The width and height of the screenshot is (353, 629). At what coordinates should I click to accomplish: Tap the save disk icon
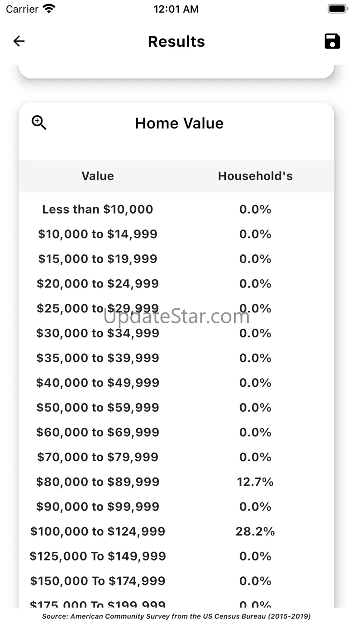332,41
